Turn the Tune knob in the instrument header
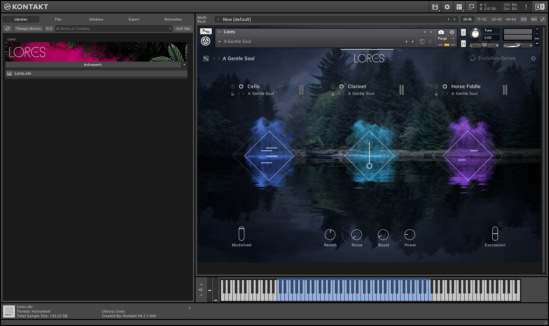 [475, 34]
